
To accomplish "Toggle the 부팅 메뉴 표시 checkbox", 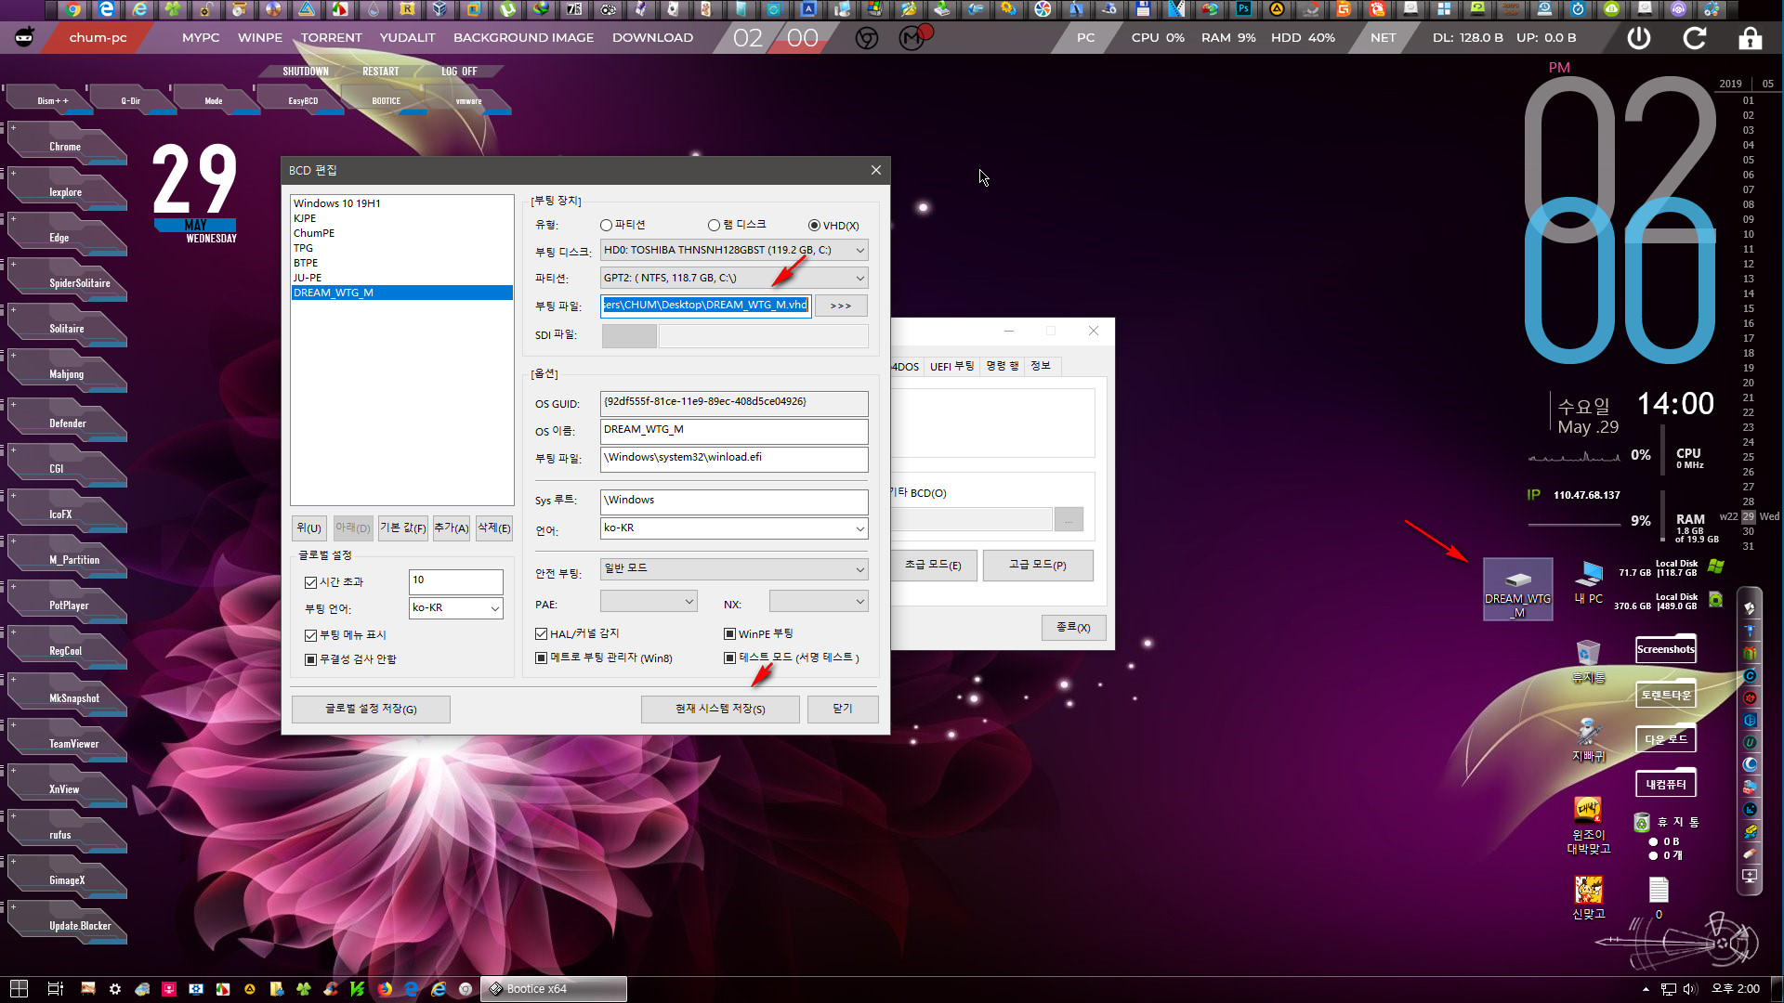I will click(x=310, y=635).
